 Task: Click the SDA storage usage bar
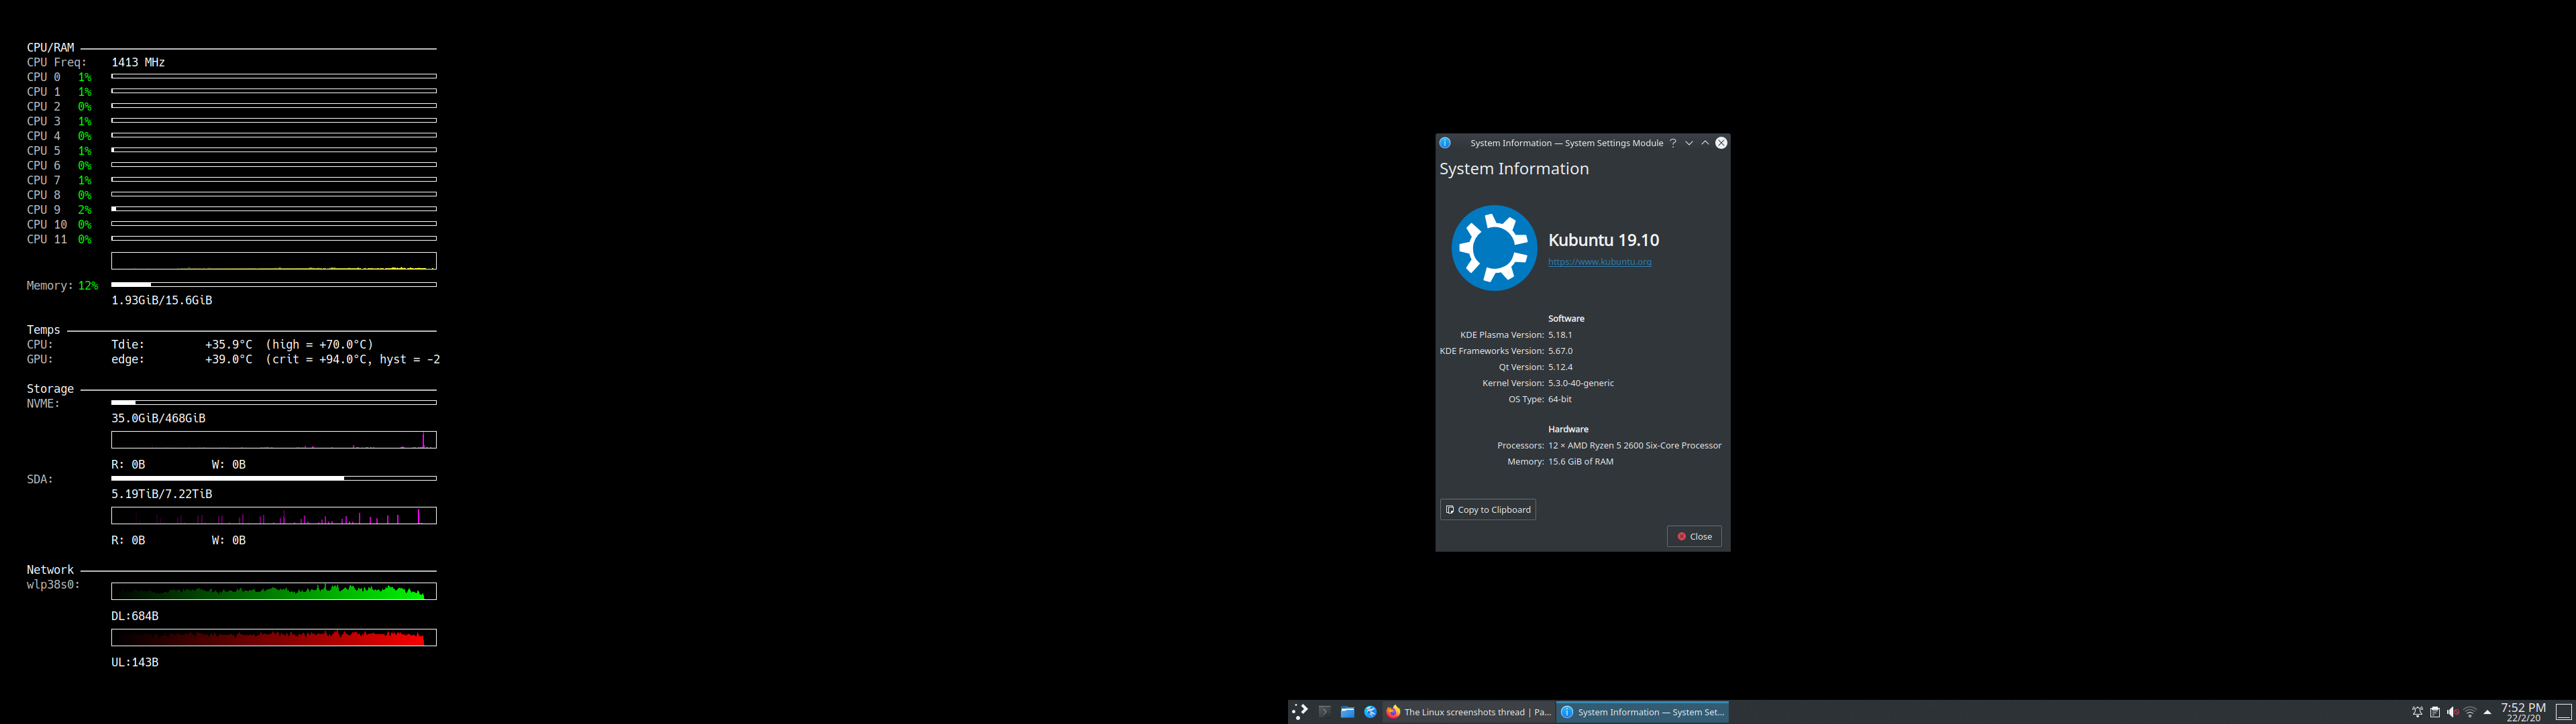[x=274, y=478]
